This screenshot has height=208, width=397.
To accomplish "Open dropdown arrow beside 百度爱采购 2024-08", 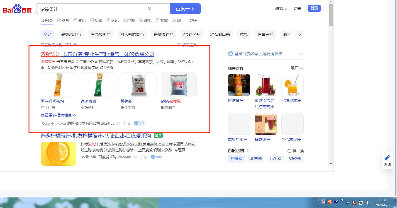I will point(135,157).
